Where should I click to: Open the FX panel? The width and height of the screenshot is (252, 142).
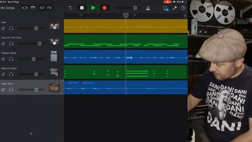[49, 8]
